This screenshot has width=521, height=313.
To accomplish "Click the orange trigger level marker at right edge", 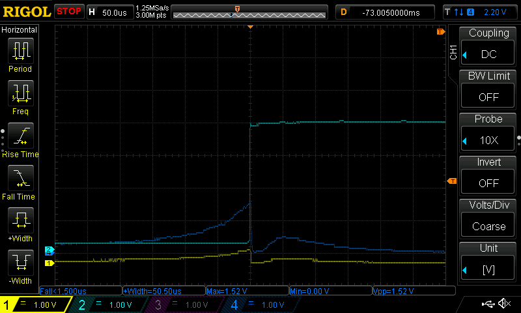I will point(452,181).
